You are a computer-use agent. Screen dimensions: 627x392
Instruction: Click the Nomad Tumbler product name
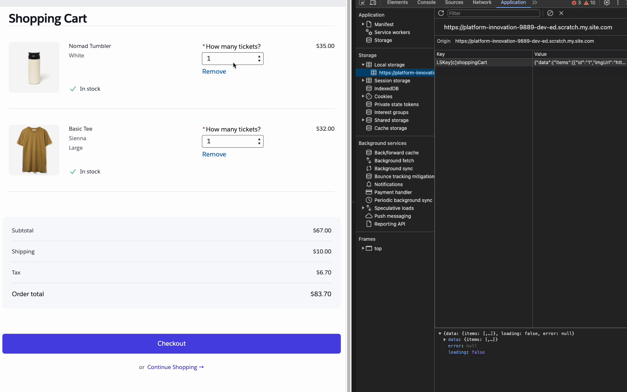pyautogui.click(x=90, y=46)
